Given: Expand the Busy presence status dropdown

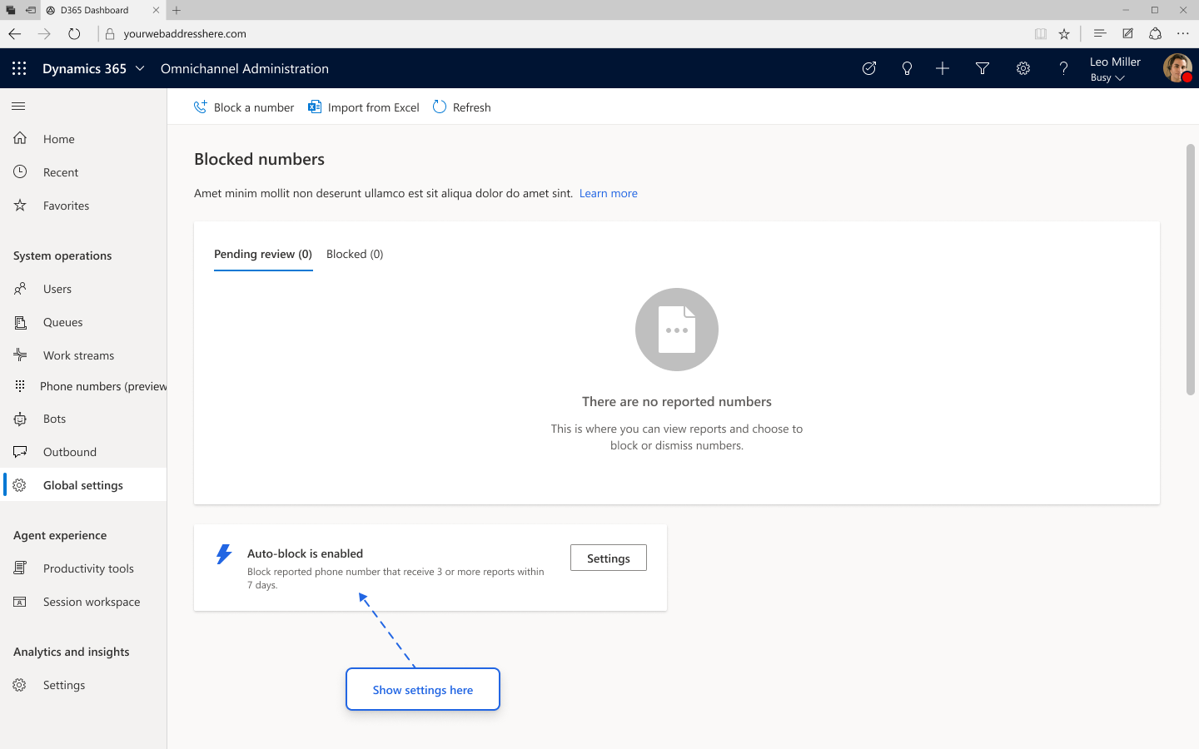Looking at the screenshot, I should click(x=1107, y=77).
